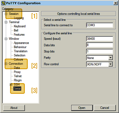Click the 'Speed (baud)' label
This screenshot has height=113, width=119.
pos(52,39)
